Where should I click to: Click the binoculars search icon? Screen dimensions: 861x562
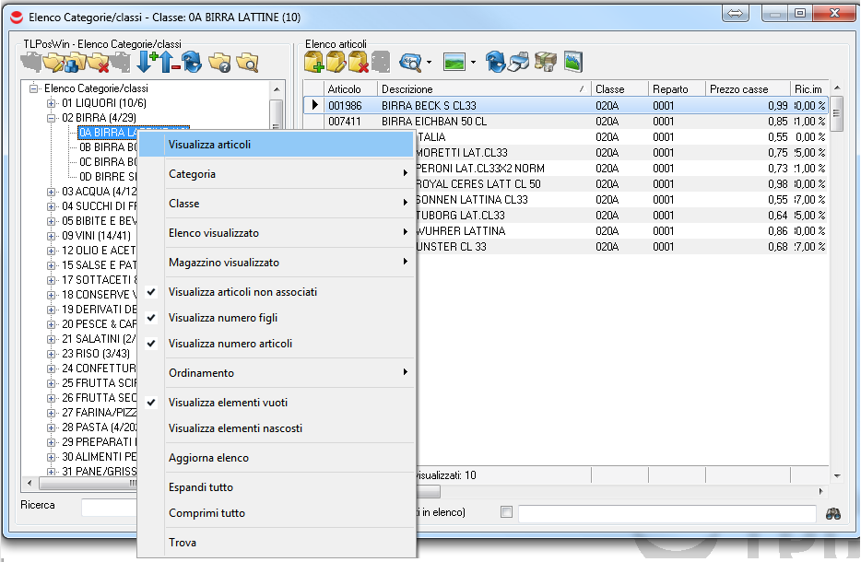(833, 514)
